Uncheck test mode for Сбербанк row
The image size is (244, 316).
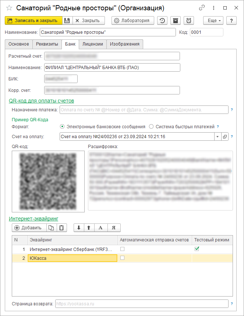197,249
